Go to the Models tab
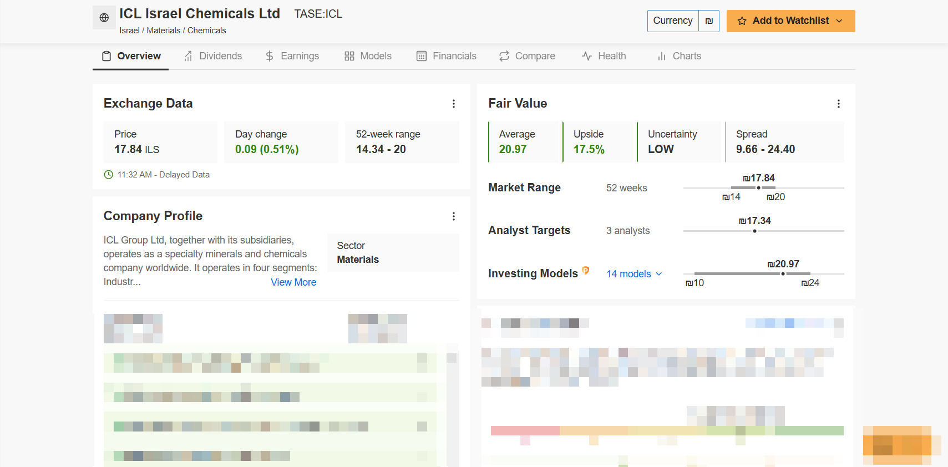Viewport: 948px width, 467px height. coord(368,56)
